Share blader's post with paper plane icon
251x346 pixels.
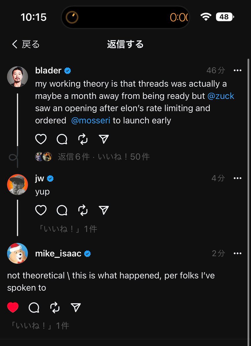click(x=104, y=139)
